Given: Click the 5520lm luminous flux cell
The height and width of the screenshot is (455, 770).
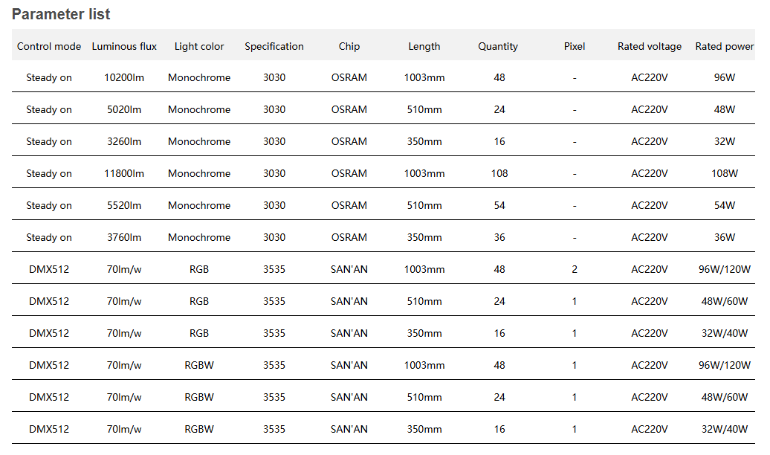Looking at the screenshot, I should coord(124,205).
